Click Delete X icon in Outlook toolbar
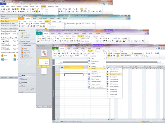This screenshot has width=165, height=123. [x=31, y=23]
